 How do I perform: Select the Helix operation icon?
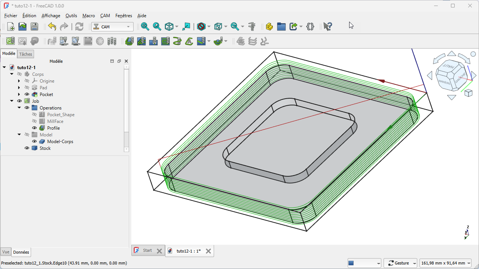pos(177,41)
